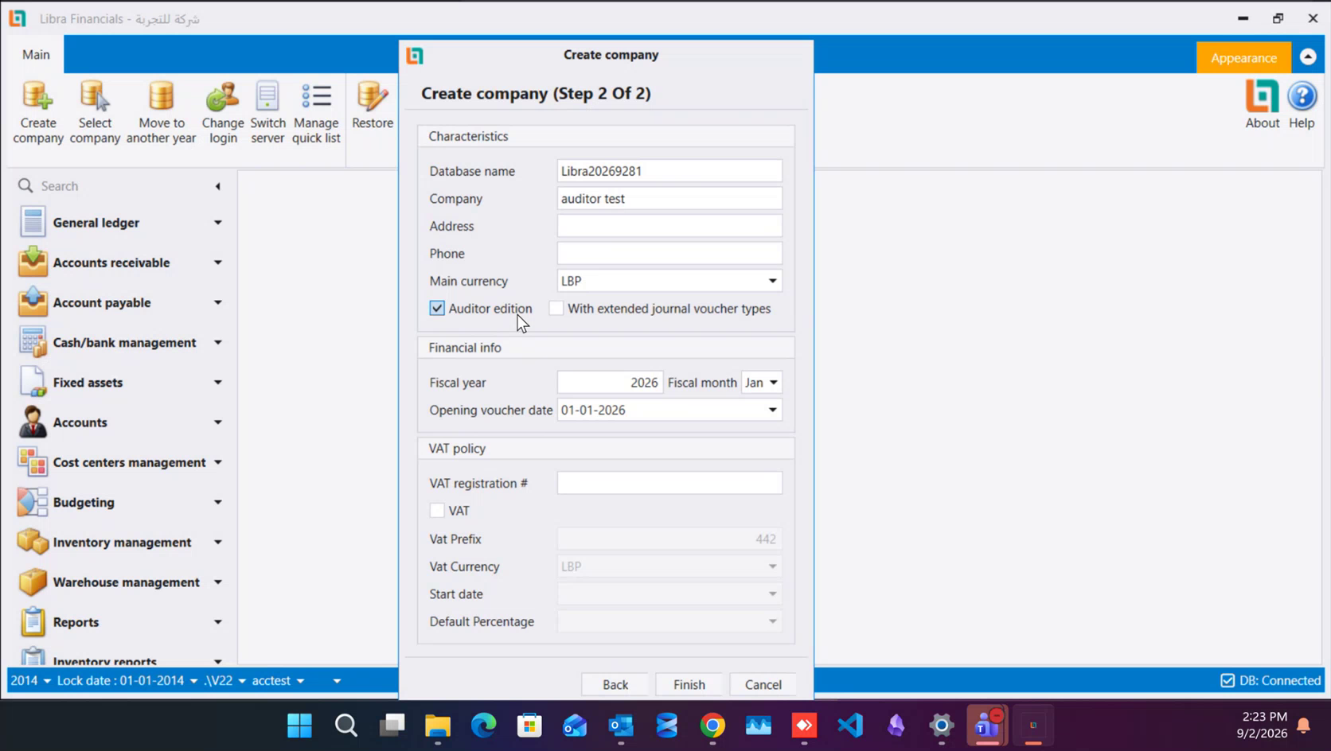The height and width of the screenshot is (751, 1331).
Task: Collapse the sidebar with left arrow
Action: (217, 186)
